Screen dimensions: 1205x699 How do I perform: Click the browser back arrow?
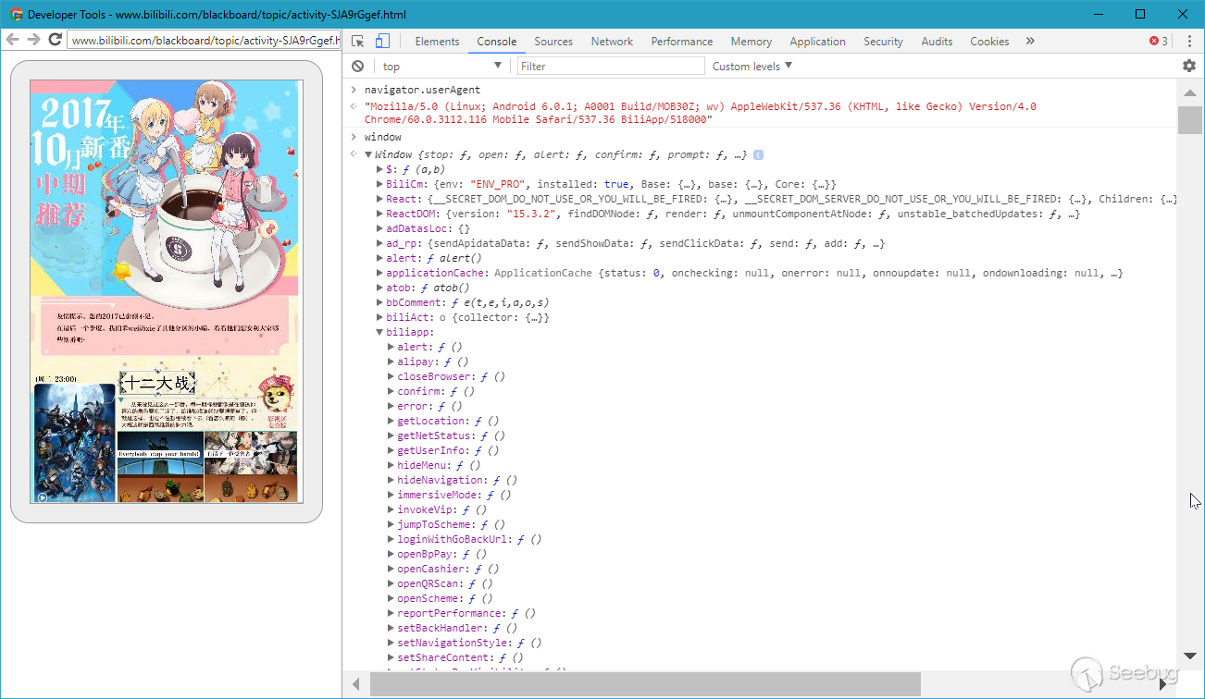[13, 40]
